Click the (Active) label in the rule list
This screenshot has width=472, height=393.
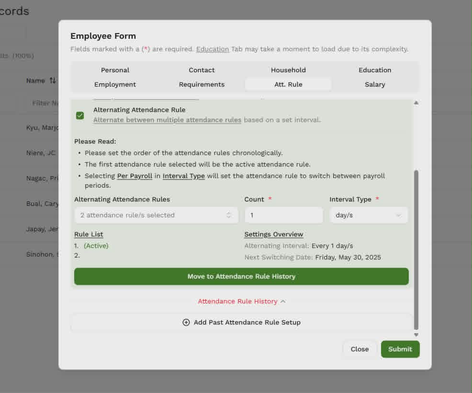click(x=96, y=246)
